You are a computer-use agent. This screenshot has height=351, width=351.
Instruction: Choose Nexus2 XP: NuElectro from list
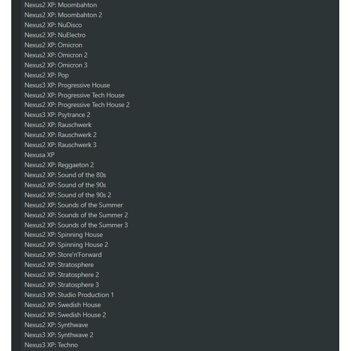coord(55,35)
